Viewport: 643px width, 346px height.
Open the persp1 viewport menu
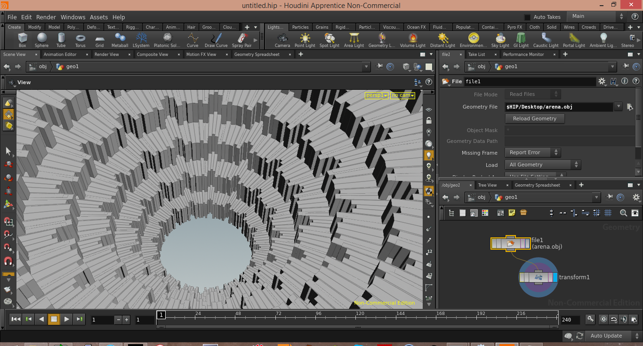pyautogui.click(x=377, y=95)
